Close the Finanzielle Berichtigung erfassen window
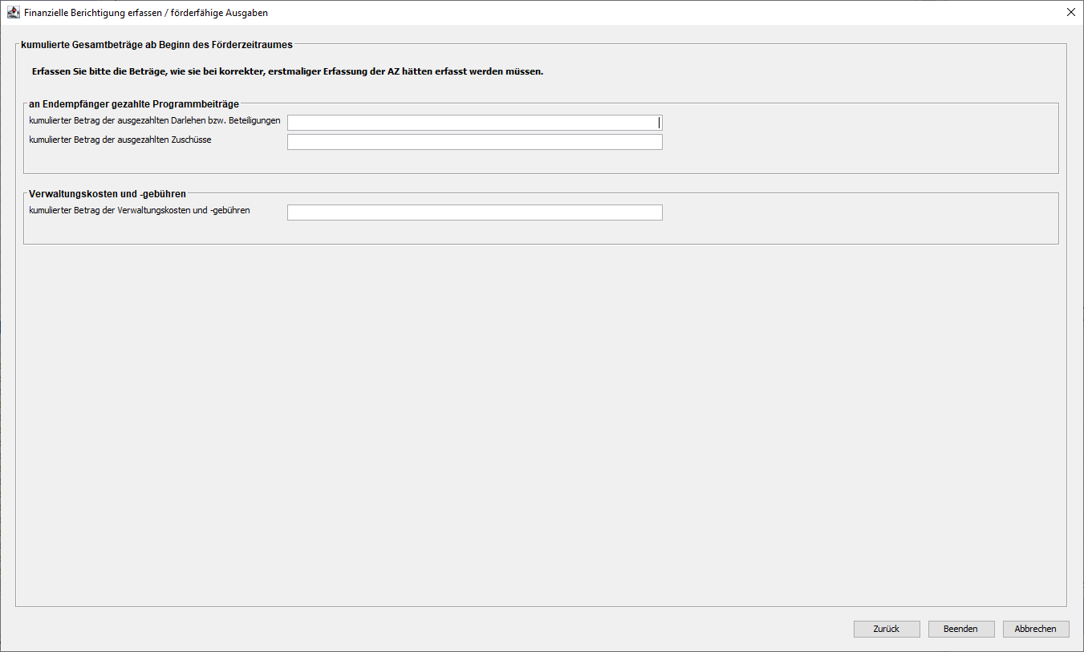Screen dimensions: 1084x652 pyautogui.click(x=1070, y=12)
